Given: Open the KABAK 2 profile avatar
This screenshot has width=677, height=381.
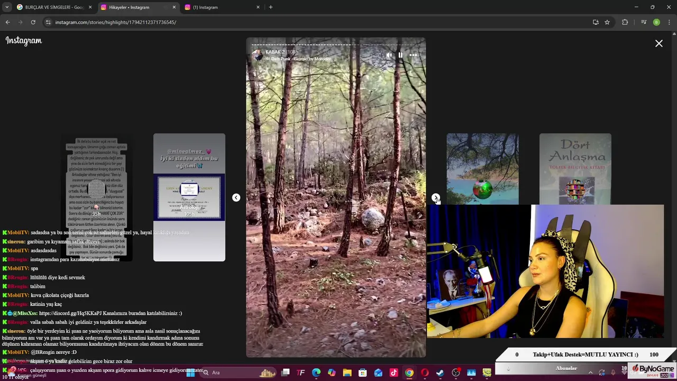Looking at the screenshot, I should (x=258, y=55).
